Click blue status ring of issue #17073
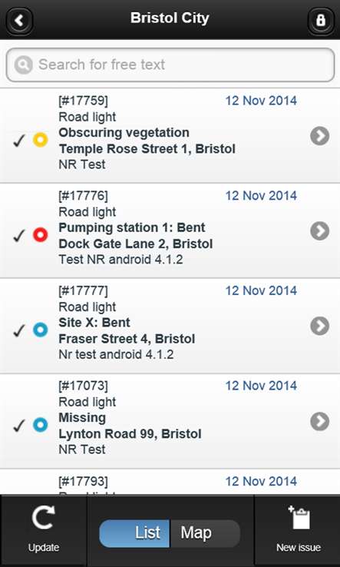Screen dimensions: 340x567 point(41,425)
